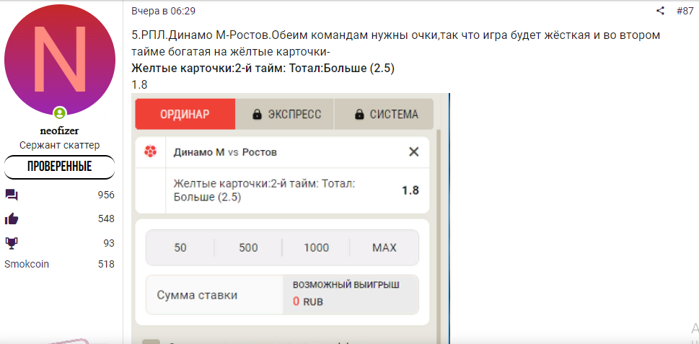Click the Сумма ставки input field
The height and width of the screenshot is (344, 699).
click(214, 295)
